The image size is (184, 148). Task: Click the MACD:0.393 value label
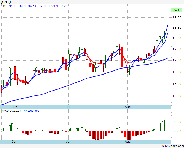[31, 111]
